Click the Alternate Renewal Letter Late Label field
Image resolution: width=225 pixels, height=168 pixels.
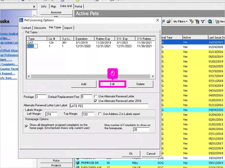pyautogui.click(x=109, y=106)
